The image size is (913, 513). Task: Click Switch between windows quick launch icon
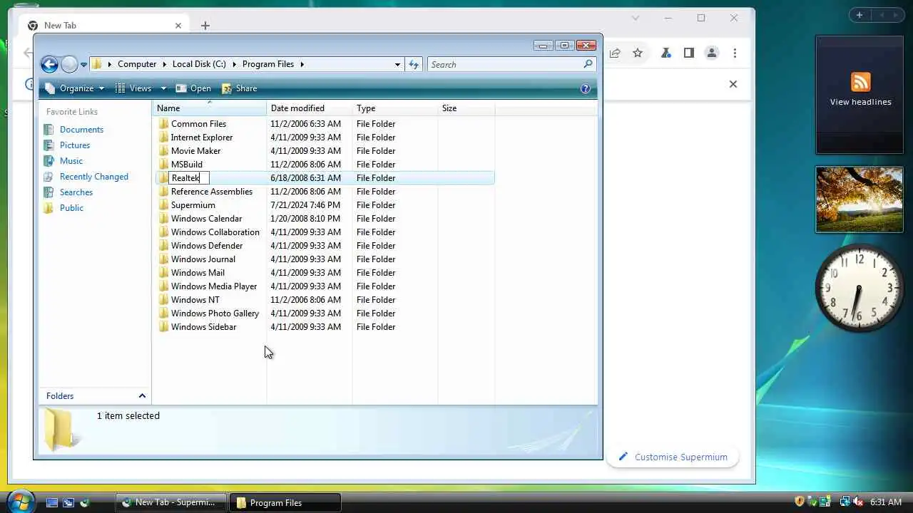(x=68, y=502)
